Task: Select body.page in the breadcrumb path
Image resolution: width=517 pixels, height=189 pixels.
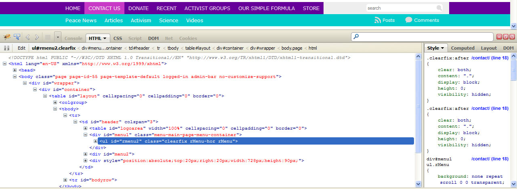Action: [292, 48]
